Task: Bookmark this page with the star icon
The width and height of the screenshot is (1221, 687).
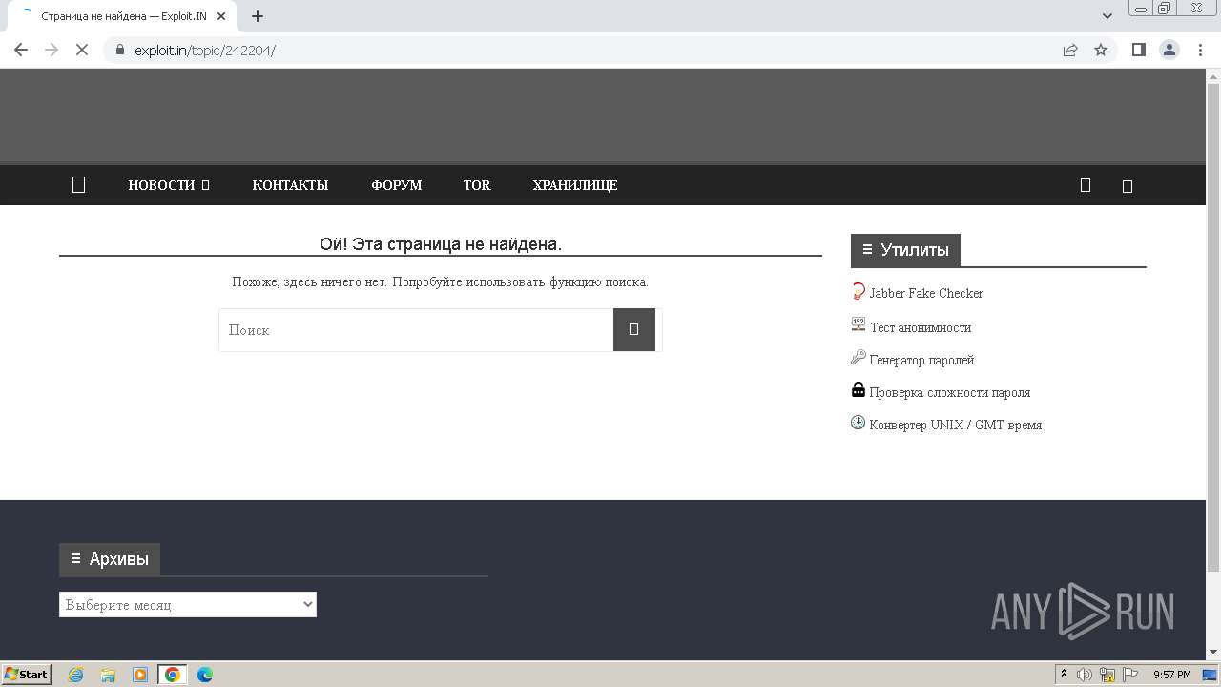Action: coord(1101,50)
